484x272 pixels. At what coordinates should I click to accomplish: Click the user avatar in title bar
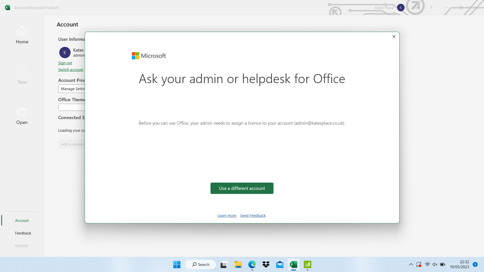click(x=401, y=8)
